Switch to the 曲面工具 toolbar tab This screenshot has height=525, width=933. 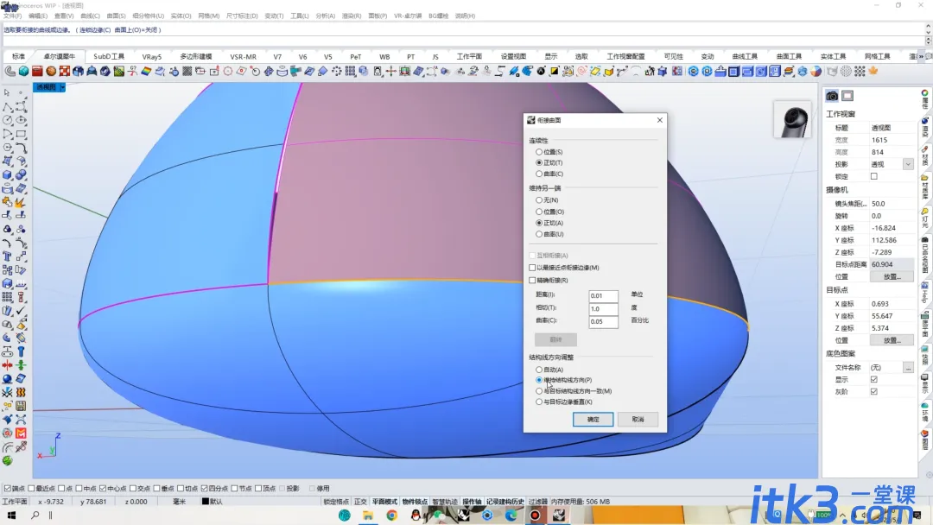pos(789,56)
